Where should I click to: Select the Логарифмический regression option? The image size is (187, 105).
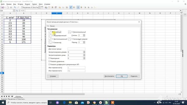pyautogui.click(x=59, y=36)
